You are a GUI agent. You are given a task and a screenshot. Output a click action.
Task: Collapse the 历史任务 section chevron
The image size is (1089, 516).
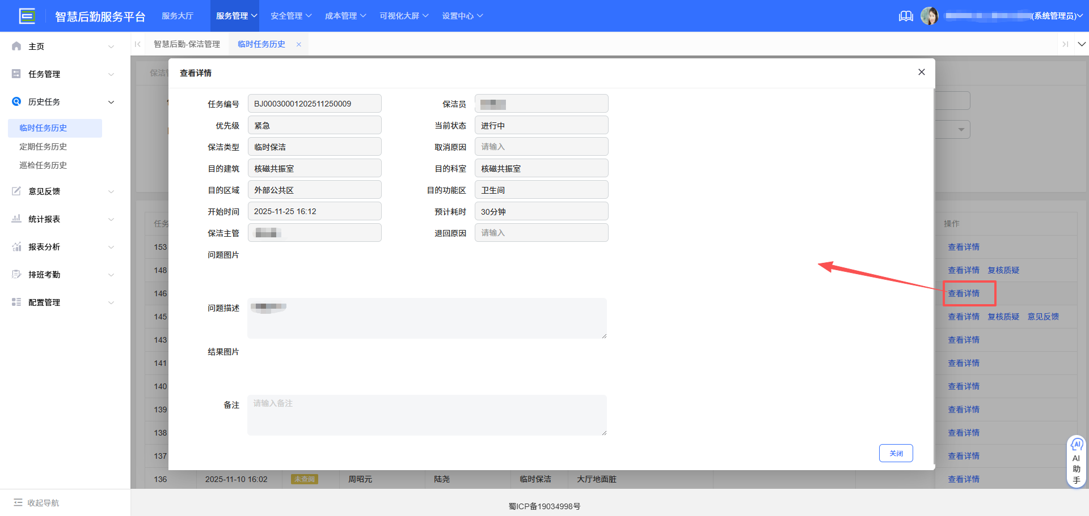(111, 102)
